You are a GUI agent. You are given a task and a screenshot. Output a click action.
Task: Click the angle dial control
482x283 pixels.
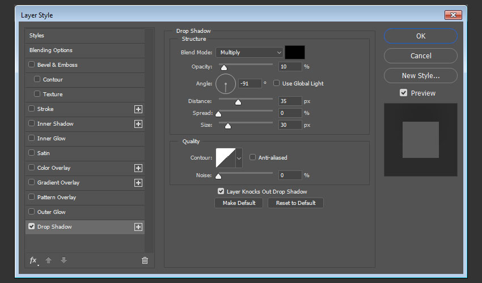pyautogui.click(x=226, y=84)
